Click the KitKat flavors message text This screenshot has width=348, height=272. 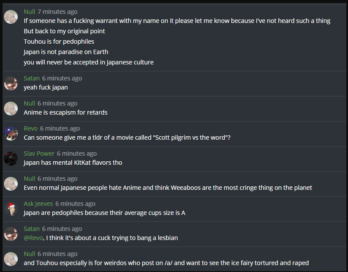(73, 163)
